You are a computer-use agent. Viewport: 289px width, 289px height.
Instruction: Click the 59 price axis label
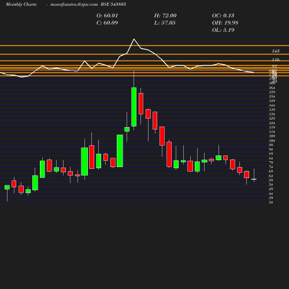point(271,180)
